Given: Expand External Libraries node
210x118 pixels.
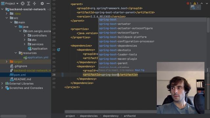Looking at the screenshot, I should 2,84.
